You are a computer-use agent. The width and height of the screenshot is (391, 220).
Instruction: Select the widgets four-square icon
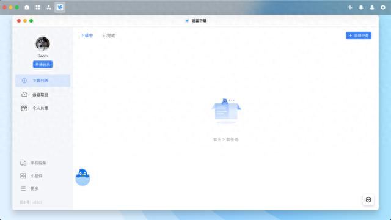[23, 176]
